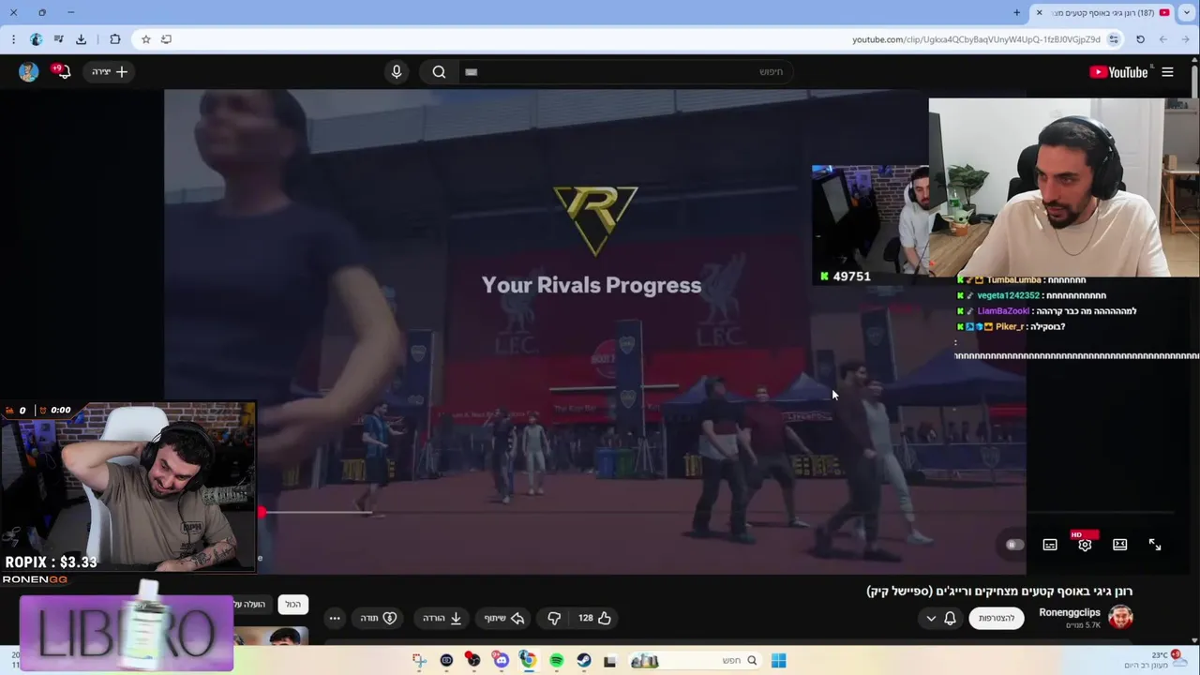Image resolution: width=1200 pixels, height=675 pixels.
Task: Close the YouTube clip tab
Action: pos(1039,12)
